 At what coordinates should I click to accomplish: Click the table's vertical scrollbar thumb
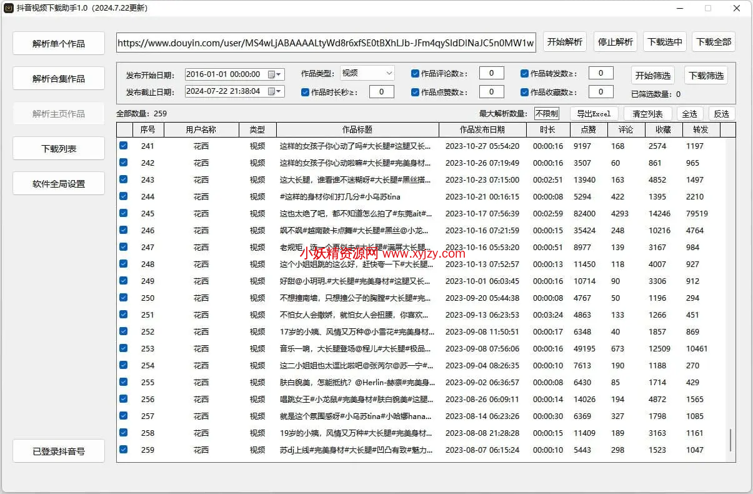[x=731, y=440]
